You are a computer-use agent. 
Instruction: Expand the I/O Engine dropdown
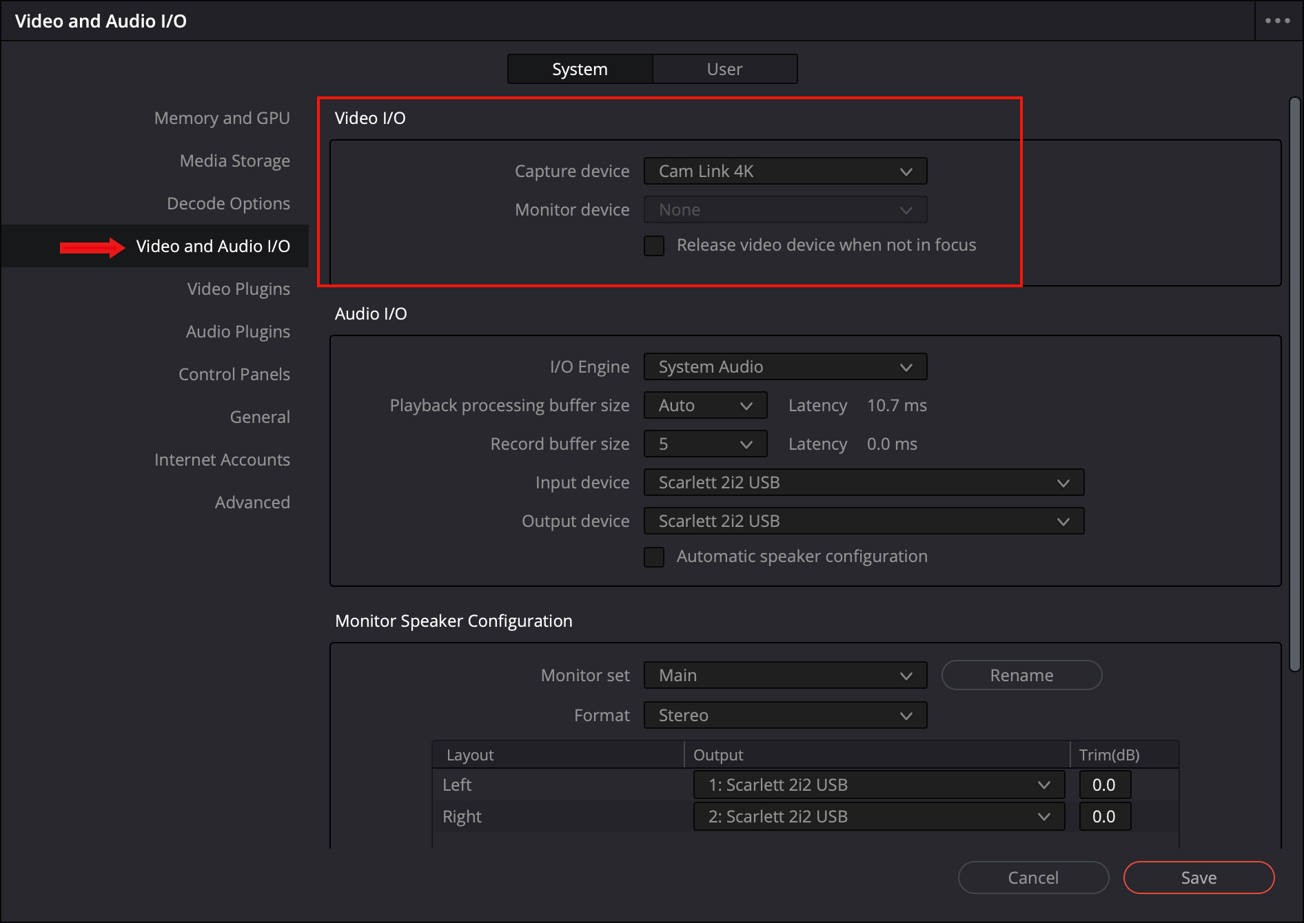point(785,367)
